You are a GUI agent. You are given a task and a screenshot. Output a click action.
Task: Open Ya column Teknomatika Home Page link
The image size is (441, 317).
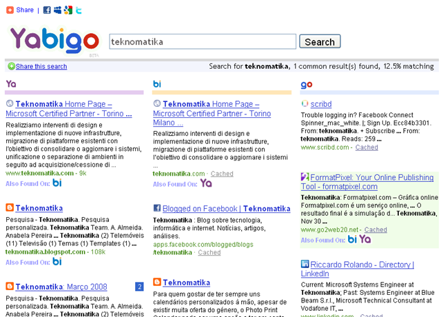coord(69,109)
